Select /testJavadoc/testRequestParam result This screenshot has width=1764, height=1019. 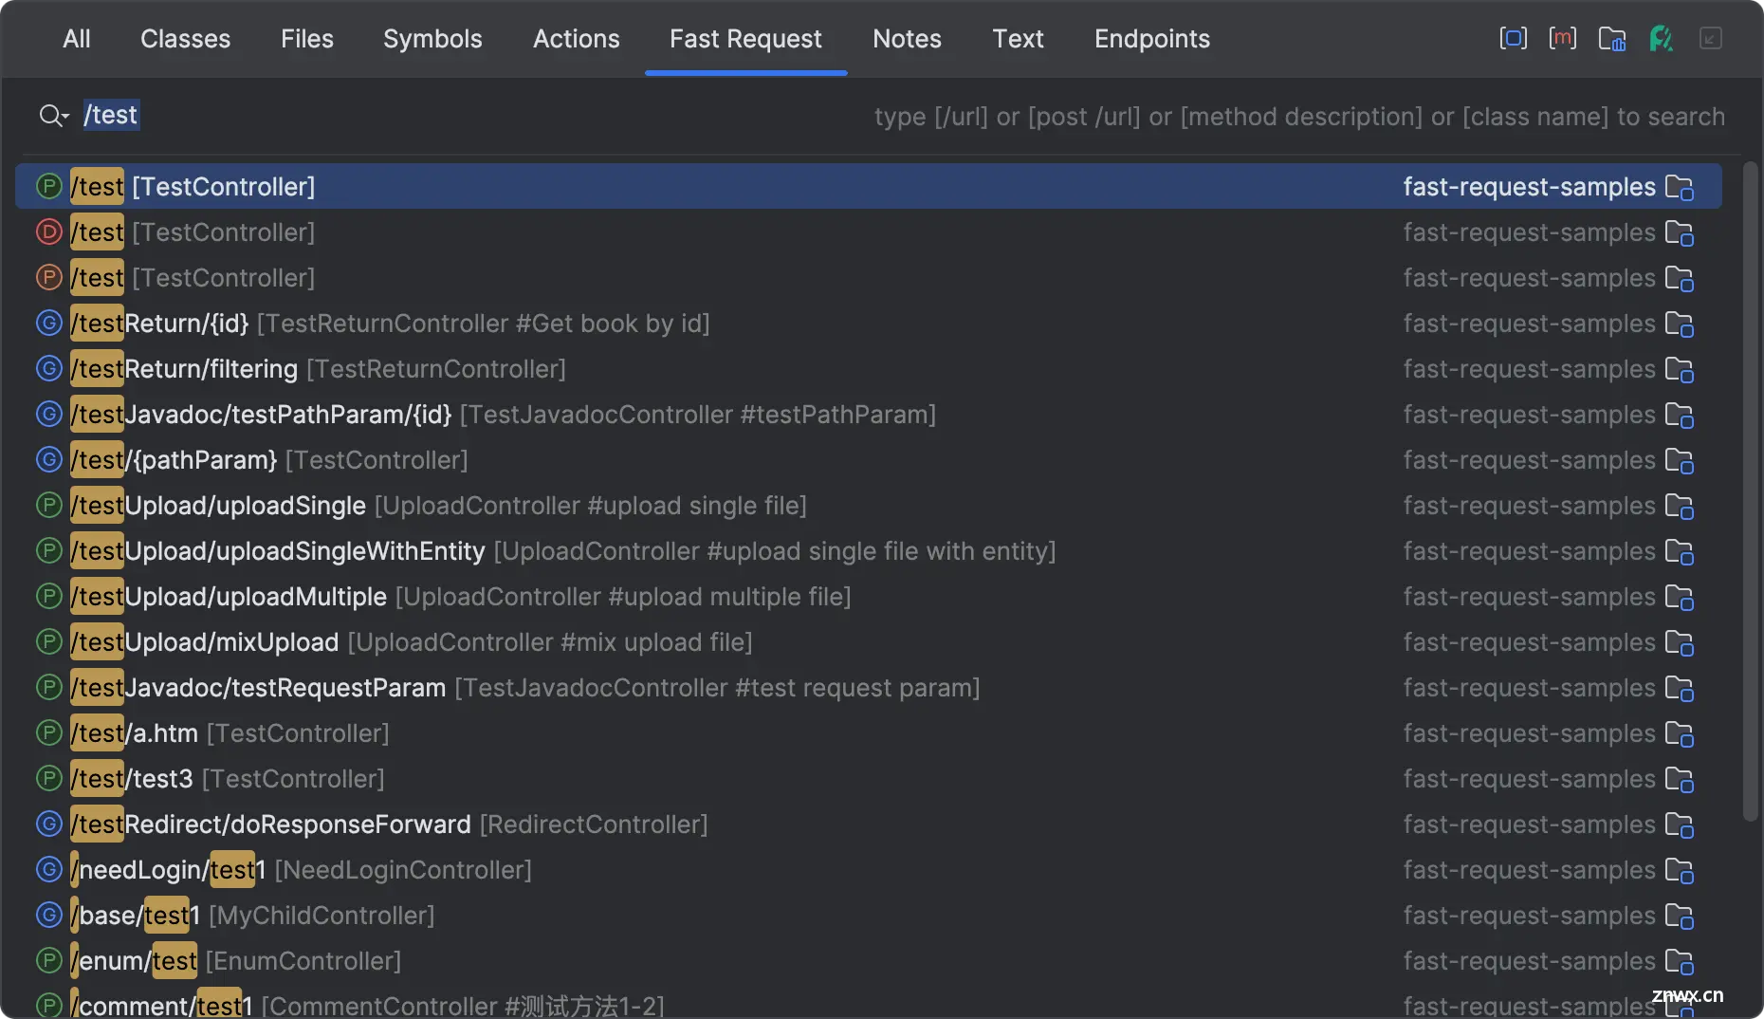869,687
